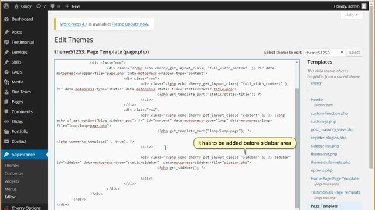Click the Dashboard gauge icon
Image resolution: width=375 pixels, height=210 pixels.
tap(6, 19)
